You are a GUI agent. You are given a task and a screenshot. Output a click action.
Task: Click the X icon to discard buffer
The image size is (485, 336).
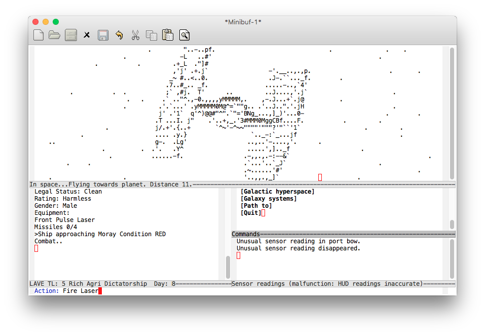click(x=87, y=35)
